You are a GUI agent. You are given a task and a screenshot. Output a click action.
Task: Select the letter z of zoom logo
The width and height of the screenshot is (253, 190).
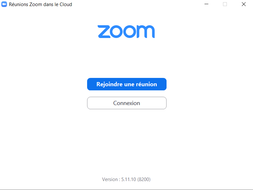point(104,32)
